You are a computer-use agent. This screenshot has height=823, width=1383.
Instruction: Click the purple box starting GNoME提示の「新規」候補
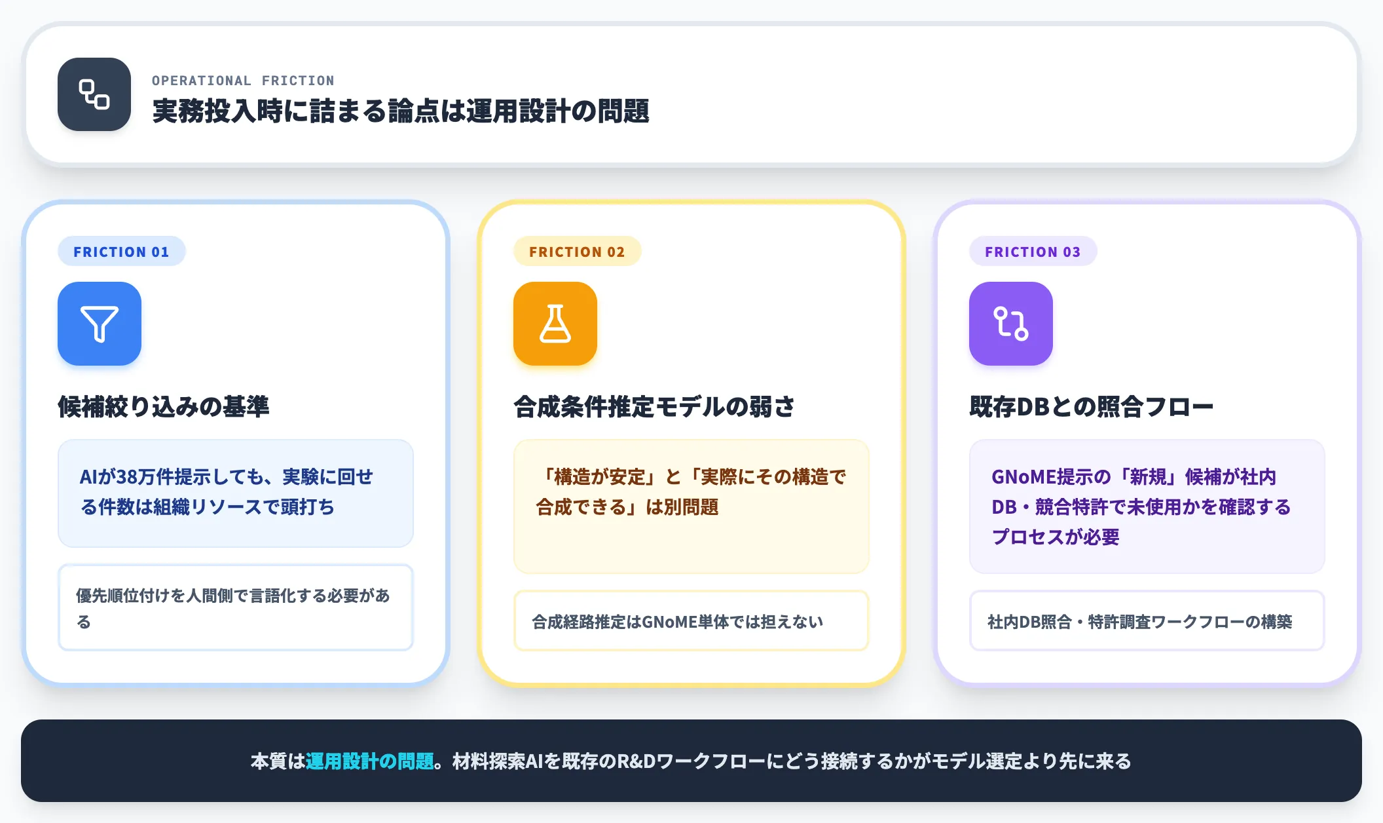pos(1147,507)
